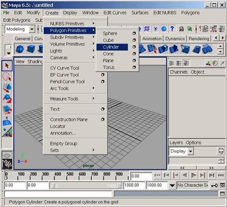This screenshot has height=207, width=227.
Task: Switch to the Rendering shelf tab
Action: point(199,39)
